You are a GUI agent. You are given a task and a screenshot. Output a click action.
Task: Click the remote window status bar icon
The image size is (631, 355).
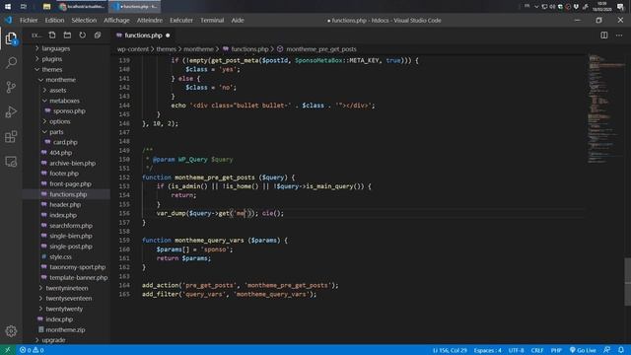pos(7,350)
